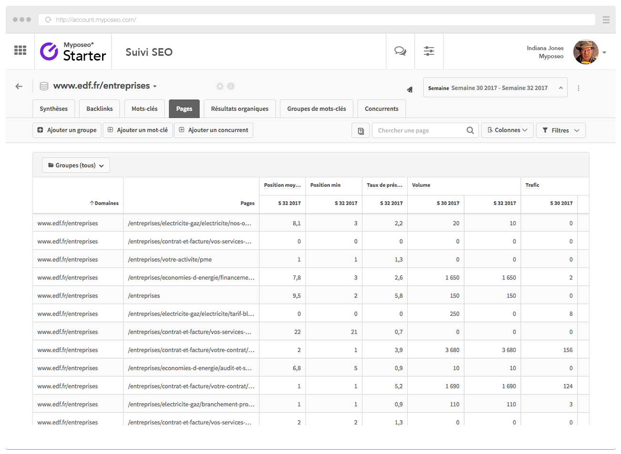Screen dimensions: 621x454
Task: Open the vertical three-dots more menu
Action: pos(579,88)
